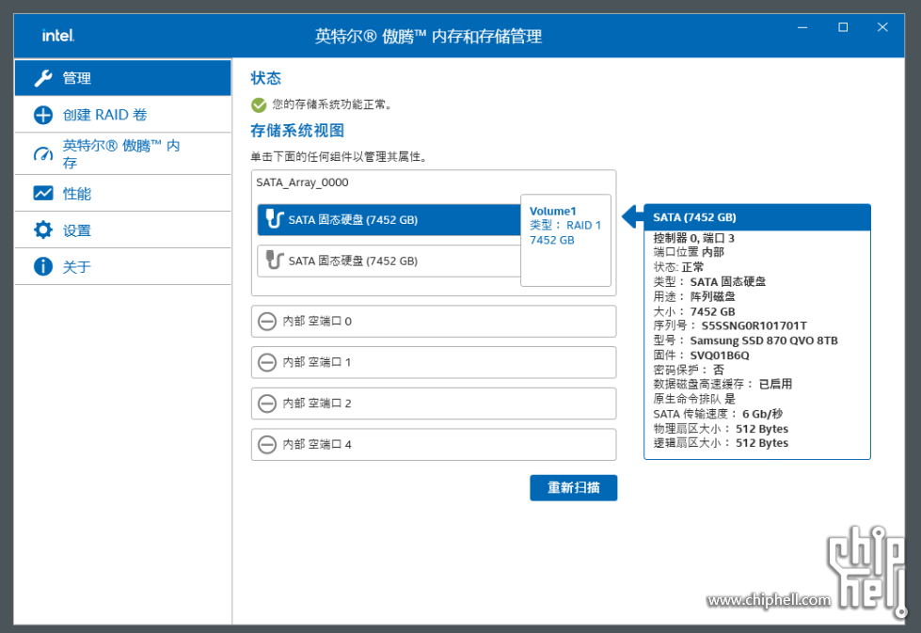Click the 原生命令排队 是 line
This screenshot has height=633, width=921.
(x=694, y=400)
